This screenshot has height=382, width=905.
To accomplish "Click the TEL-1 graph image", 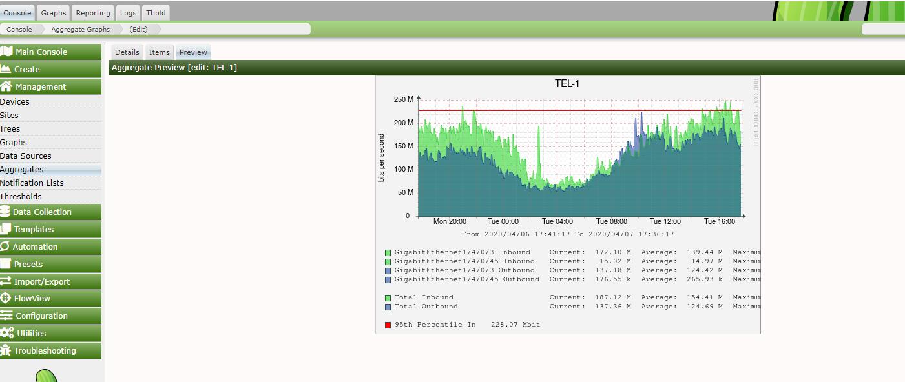I will coord(568,205).
